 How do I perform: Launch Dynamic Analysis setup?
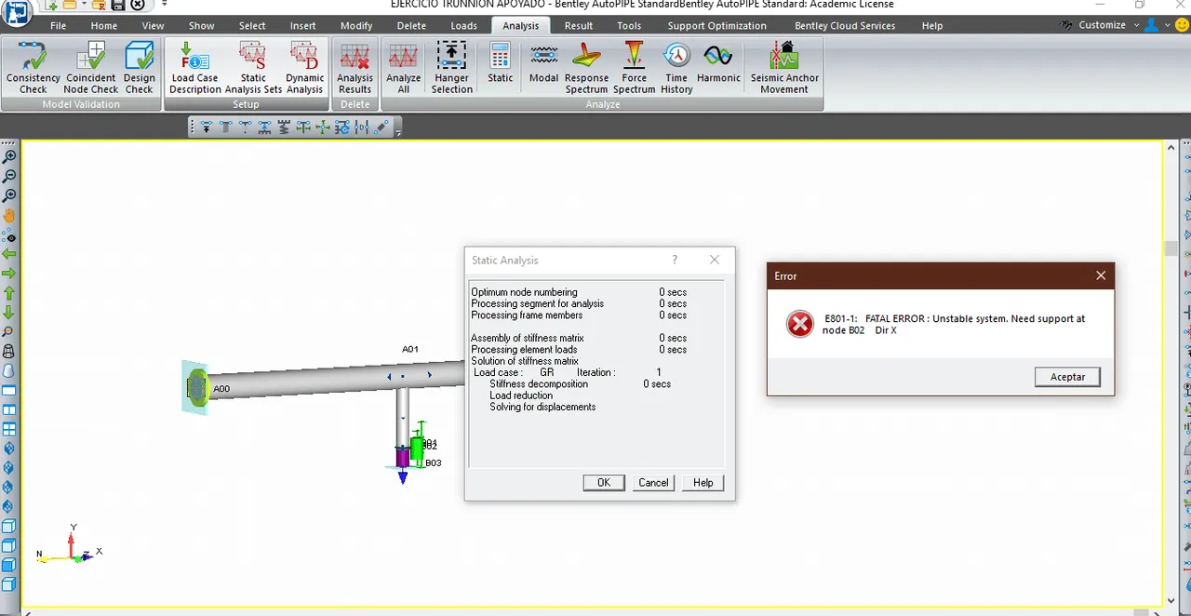point(304,68)
